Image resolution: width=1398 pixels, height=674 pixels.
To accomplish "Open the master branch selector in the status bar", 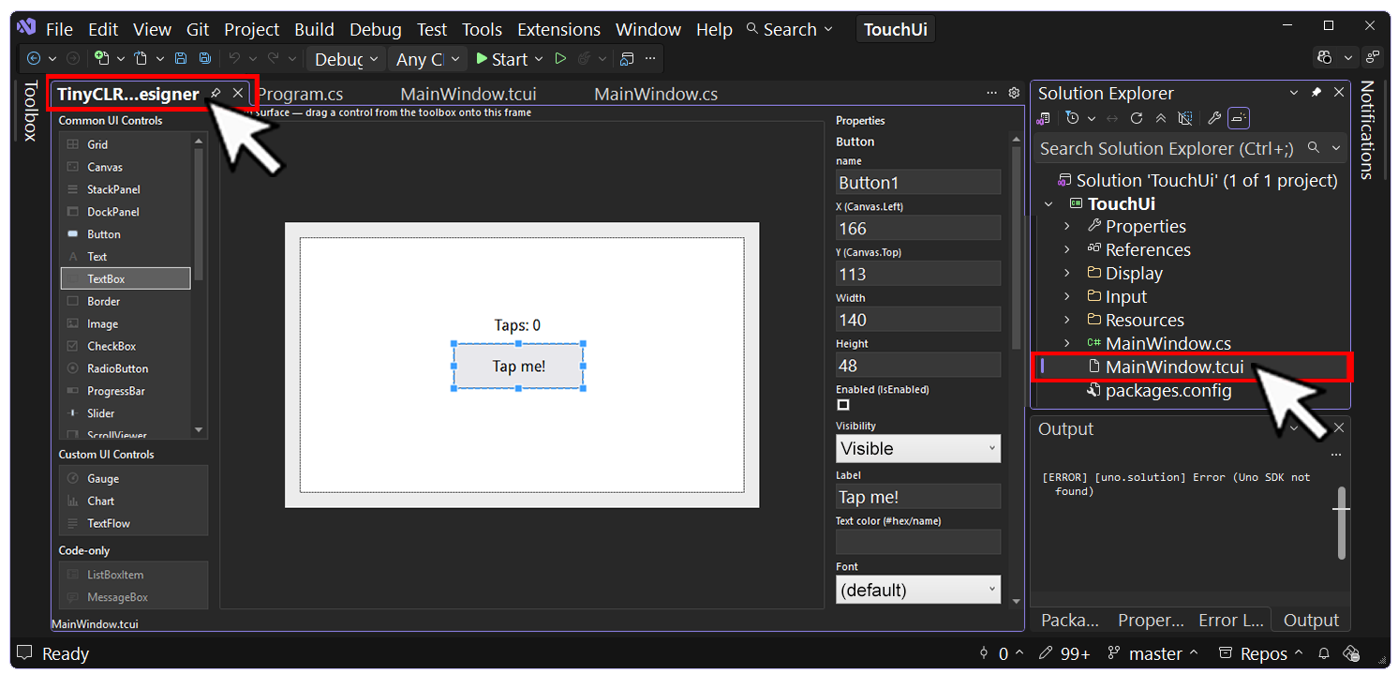I will (x=1153, y=653).
